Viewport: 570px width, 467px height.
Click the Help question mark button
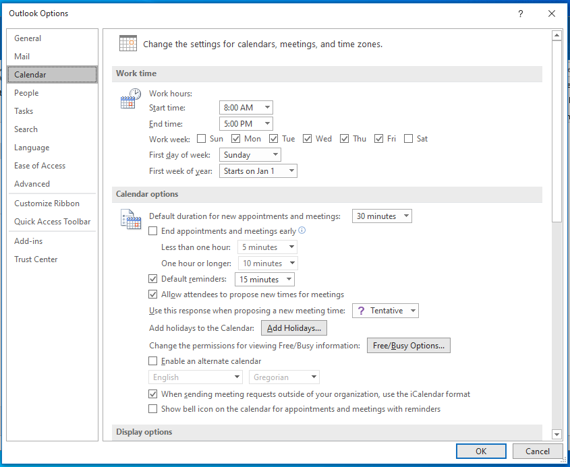tap(521, 13)
